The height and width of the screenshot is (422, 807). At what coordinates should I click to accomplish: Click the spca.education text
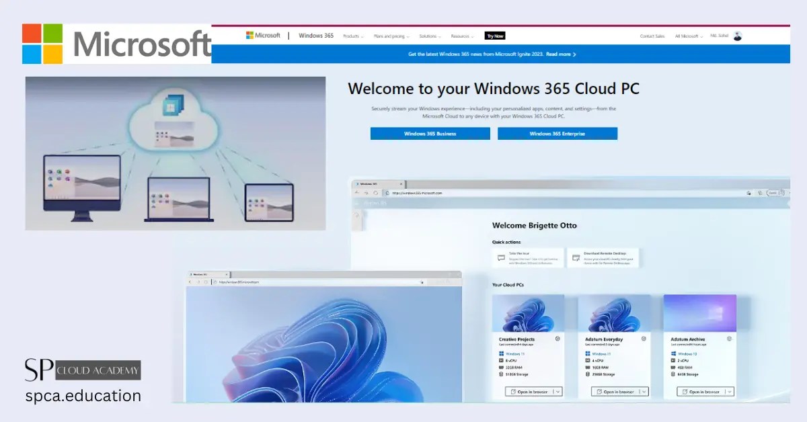point(83,396)
